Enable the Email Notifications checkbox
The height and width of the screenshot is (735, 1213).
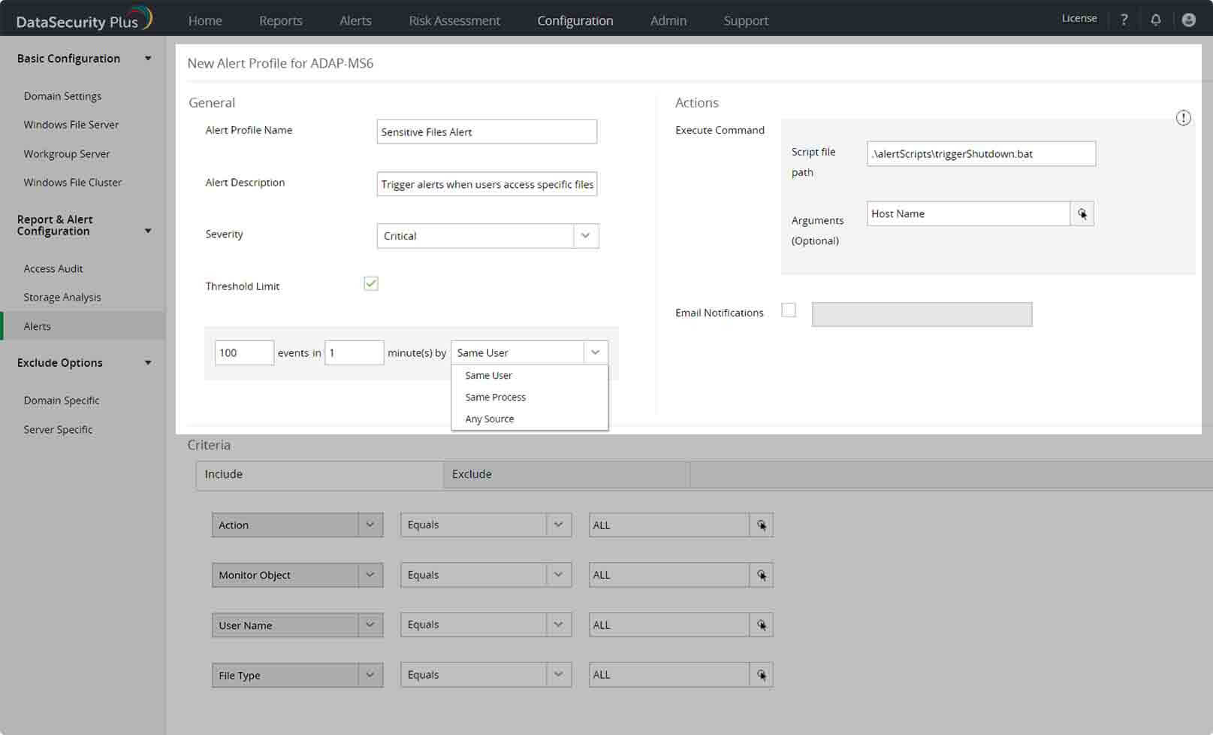tap(789, 310)
